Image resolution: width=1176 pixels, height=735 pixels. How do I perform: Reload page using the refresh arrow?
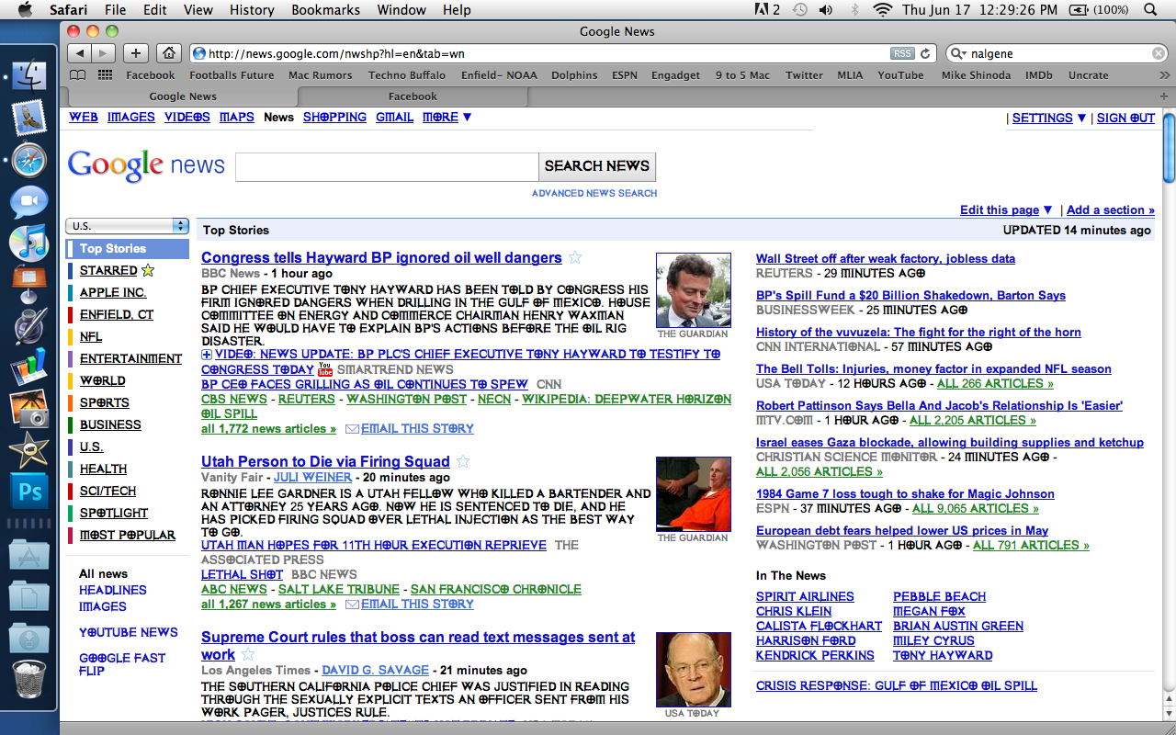pyautogui.click(x=926, y=53)
